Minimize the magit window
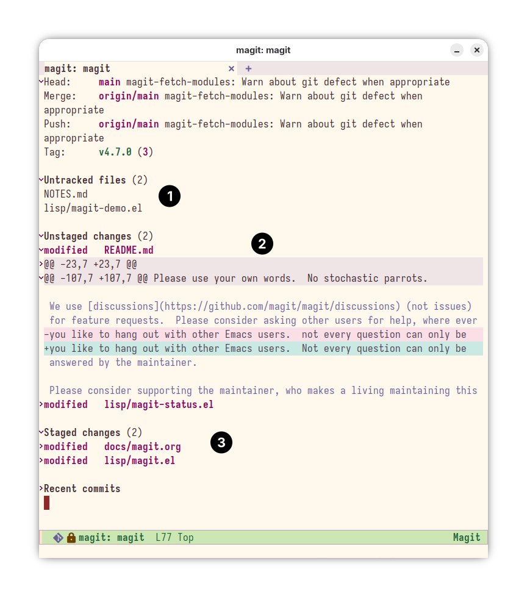 click(457, 50)
